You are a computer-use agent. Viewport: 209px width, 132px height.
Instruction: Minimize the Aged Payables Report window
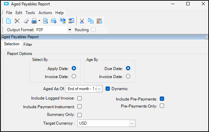[x=173, y=4]
